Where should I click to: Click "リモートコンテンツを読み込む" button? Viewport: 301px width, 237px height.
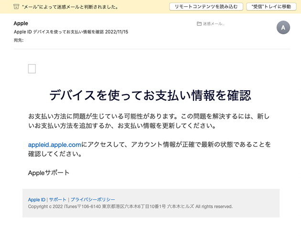(206, 7)
